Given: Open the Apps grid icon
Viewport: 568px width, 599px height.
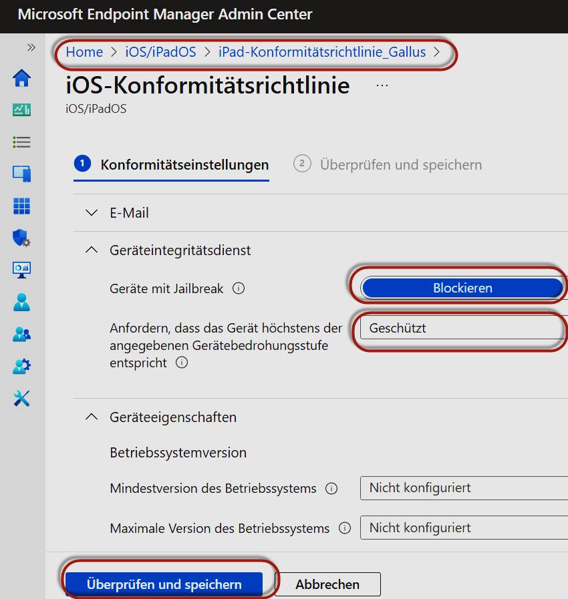Looking at the screenshot, I should click(x=22, y=206).
